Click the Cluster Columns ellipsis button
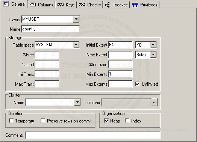Image resolution: width=197 pixels, height=142 pixels. pyautogui.click(x=155, y=103)
